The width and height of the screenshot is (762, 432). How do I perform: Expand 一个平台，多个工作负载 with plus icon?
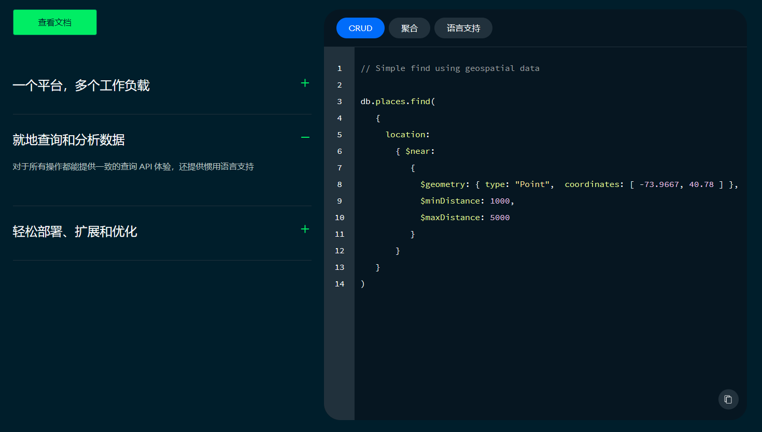click(305, 83)
